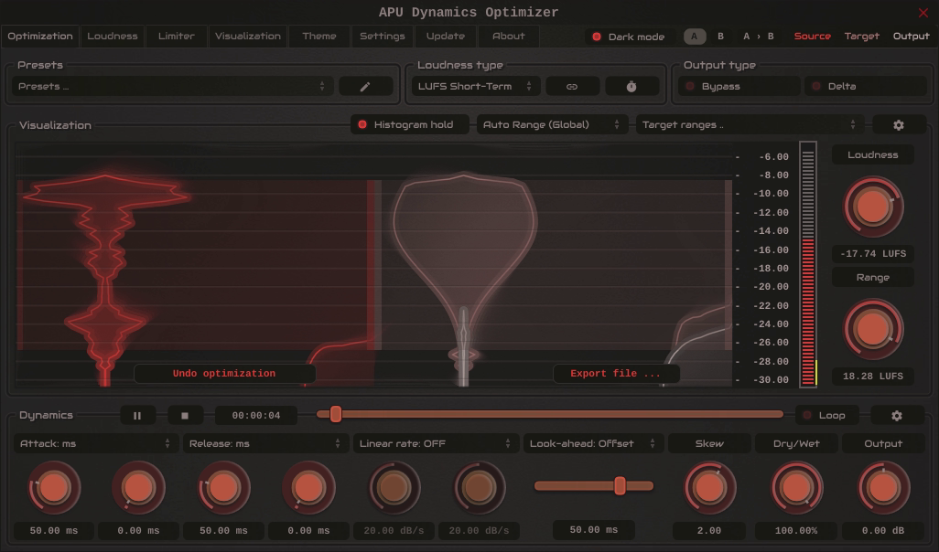Switch to the Theme tab
939x552 pixels.
coord(319,37)
